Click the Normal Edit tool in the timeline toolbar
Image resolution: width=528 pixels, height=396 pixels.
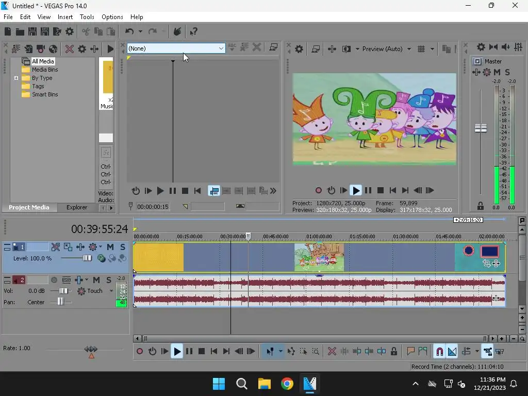click(270, 352)
